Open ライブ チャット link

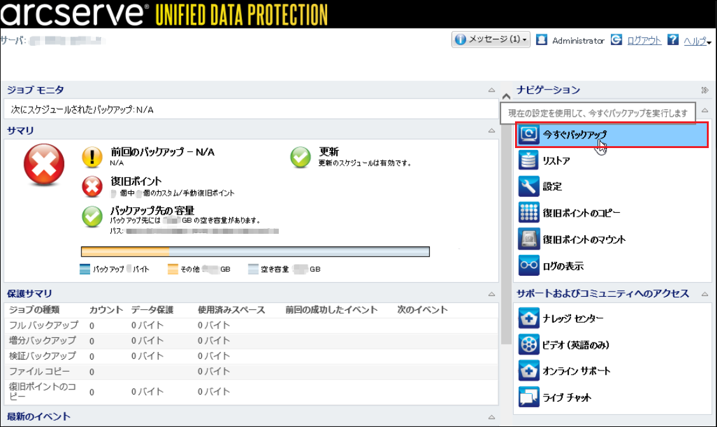point(566,397)
